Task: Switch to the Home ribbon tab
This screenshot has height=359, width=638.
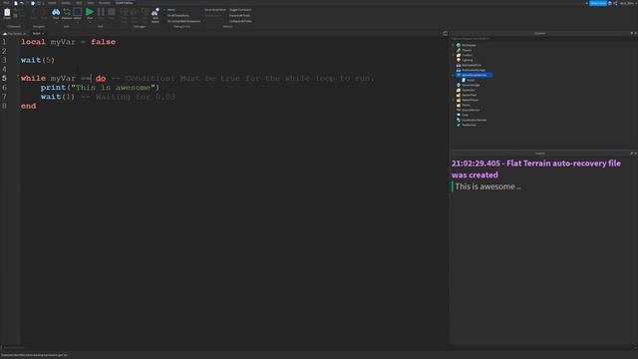Action: (52, 3)
